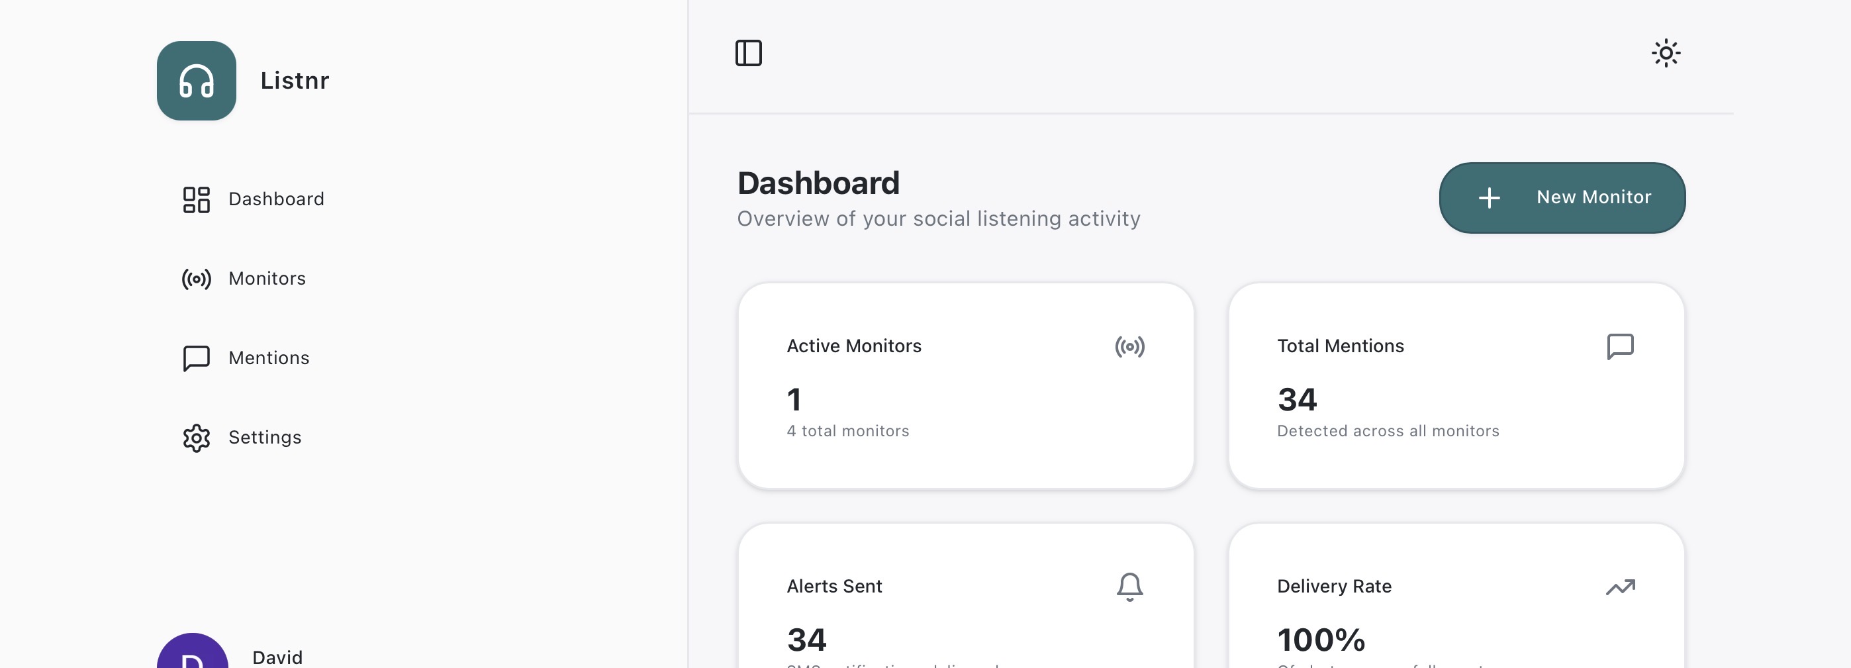This screenshot has height=668, width=1851.
Task: Open the Monitors section
Action: [267, 279]
